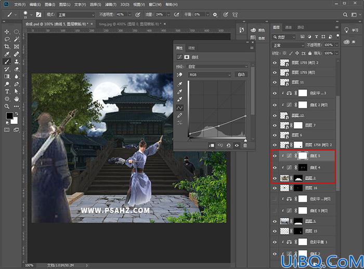Toggle visibility of 色彩平衡 1 layer
Screen dimensions: 364x269
275,242
